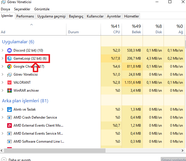Select the VALORANT row name
Image resolution: width=186 pixels, height=161 pixels.
[22, 83]
